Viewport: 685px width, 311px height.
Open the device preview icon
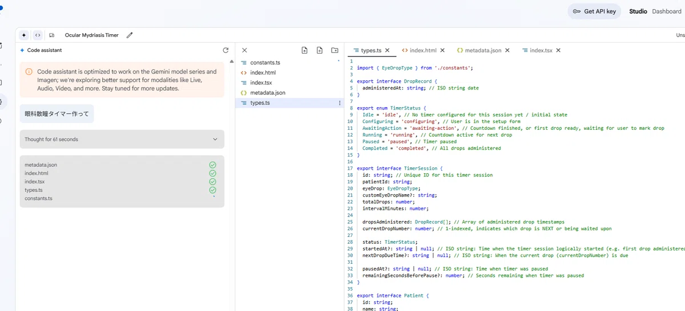pos(52,35)
